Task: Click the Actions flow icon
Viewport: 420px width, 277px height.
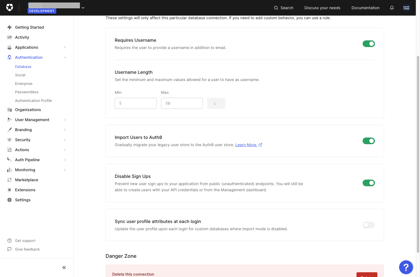Action: [x=9, y=150]
